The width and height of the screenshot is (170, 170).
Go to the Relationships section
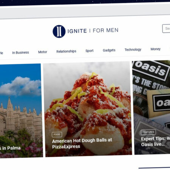click(x=66, y=51)
